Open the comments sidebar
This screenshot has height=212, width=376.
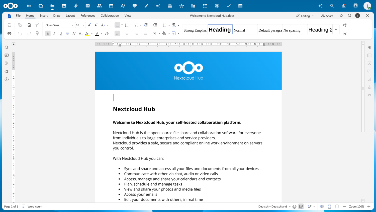7,55
